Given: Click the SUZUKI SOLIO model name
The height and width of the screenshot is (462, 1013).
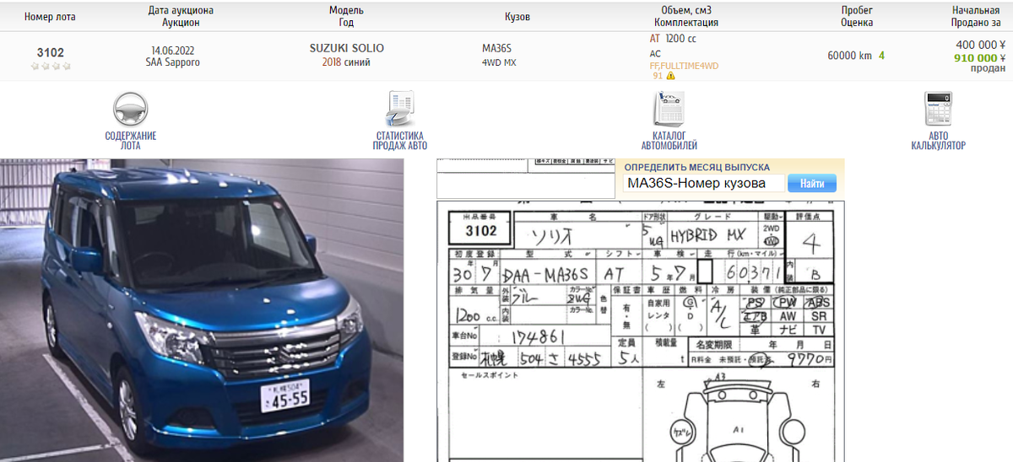Looking at the screenshot, I should click(x=346, y=49).
